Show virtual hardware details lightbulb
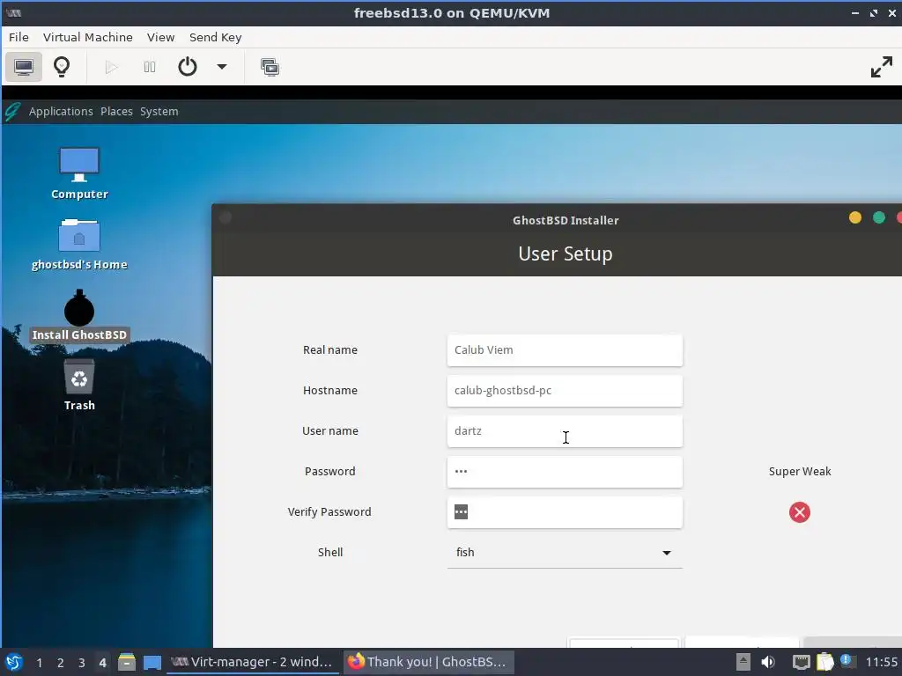 (62, 67)
